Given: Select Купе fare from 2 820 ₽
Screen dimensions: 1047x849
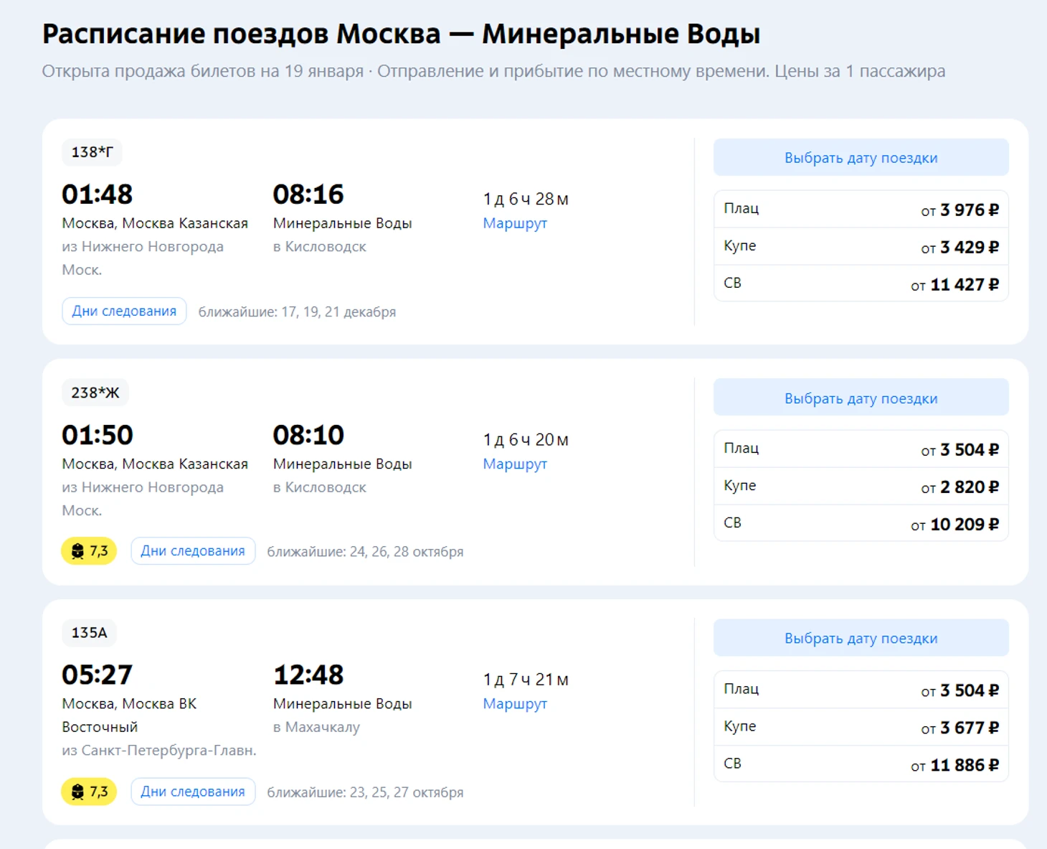Looking at the screenshot, I should pyautogui.click(x=860, y=487).
